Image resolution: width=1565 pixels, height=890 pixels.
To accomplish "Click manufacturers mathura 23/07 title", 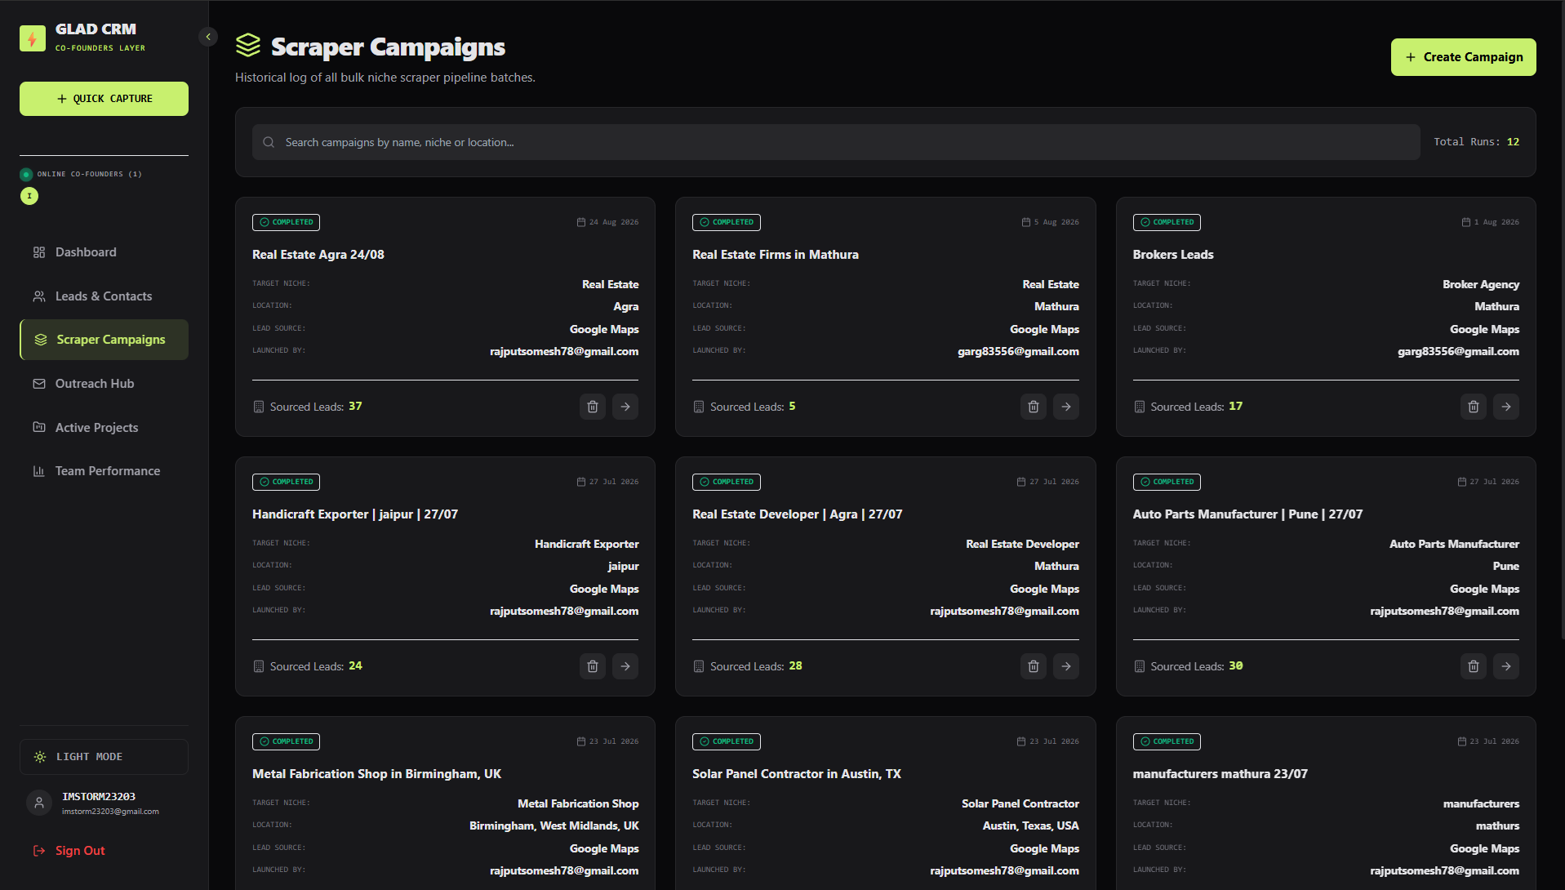I will 1220,774.
